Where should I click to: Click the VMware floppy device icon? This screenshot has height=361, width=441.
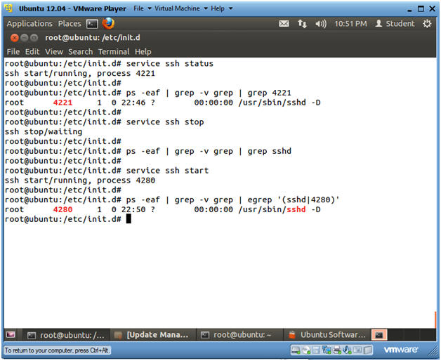316,350
